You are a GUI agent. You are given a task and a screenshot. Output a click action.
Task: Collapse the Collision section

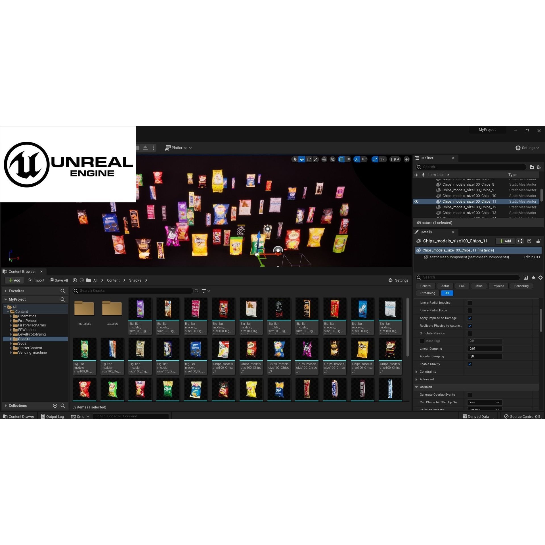(x=416, y=387)
